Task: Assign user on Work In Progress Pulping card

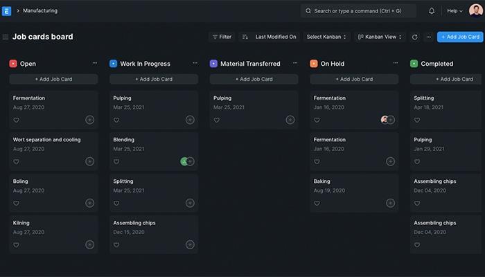Action: pyautogui.click(x=190, y=120)
